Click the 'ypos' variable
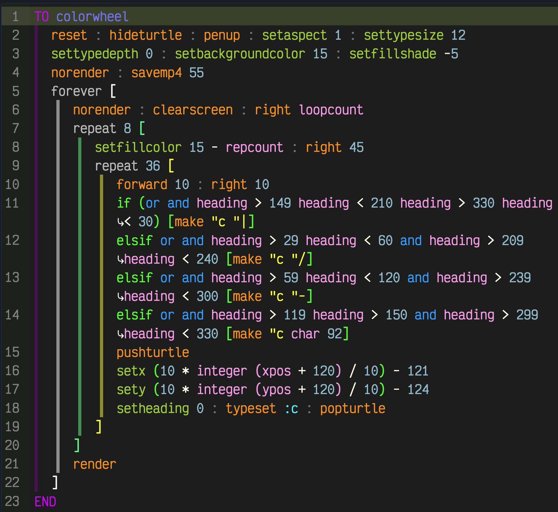This screenshot has height=512, width=558. (276, 390)
